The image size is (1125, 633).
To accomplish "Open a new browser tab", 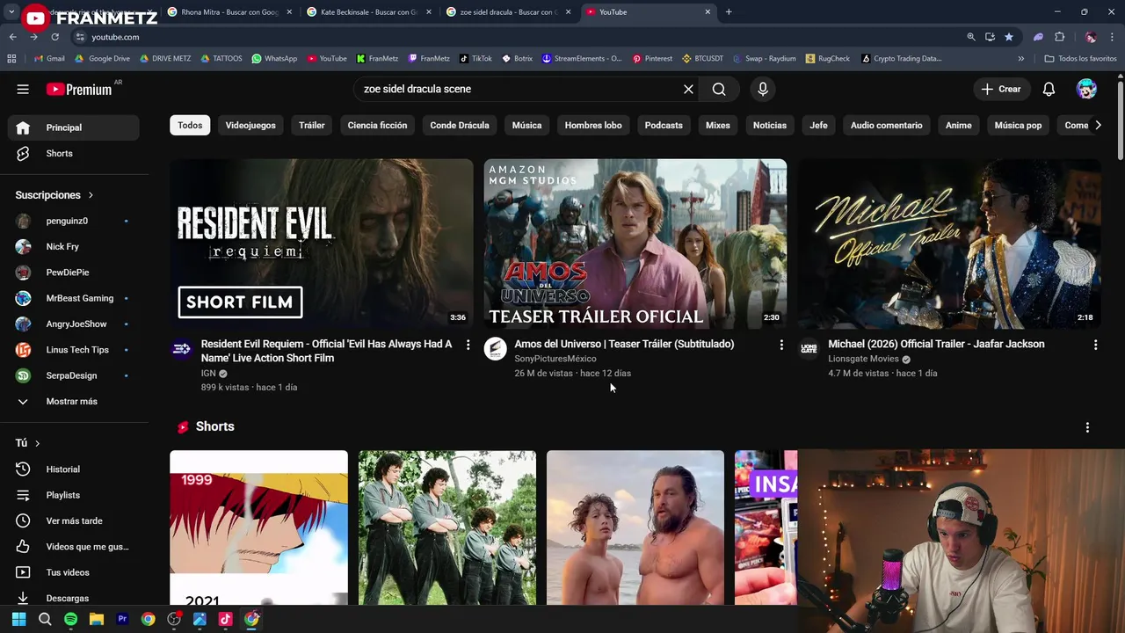I will (x=729, y=12).
